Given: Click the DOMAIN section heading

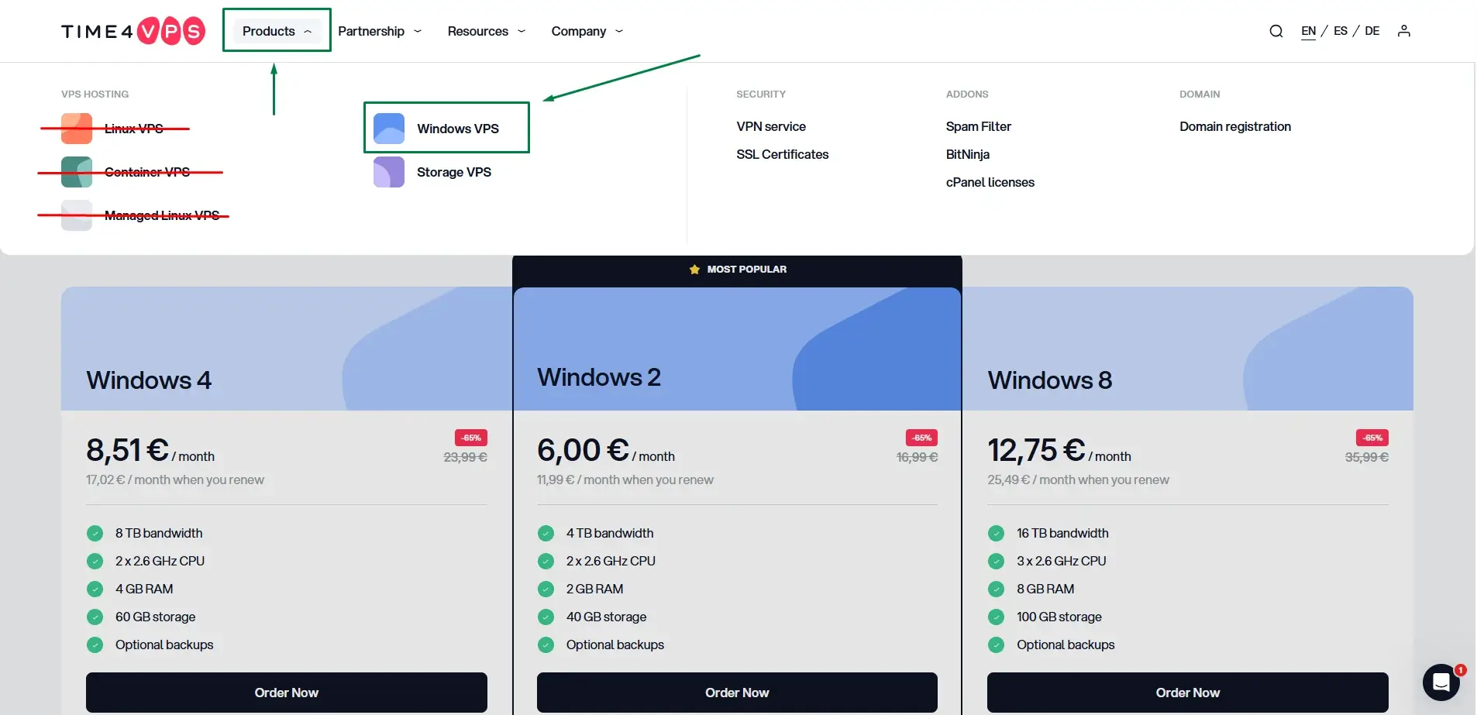Looking at the screenshot, I should pyautogui.click(x=1200, y=94).
